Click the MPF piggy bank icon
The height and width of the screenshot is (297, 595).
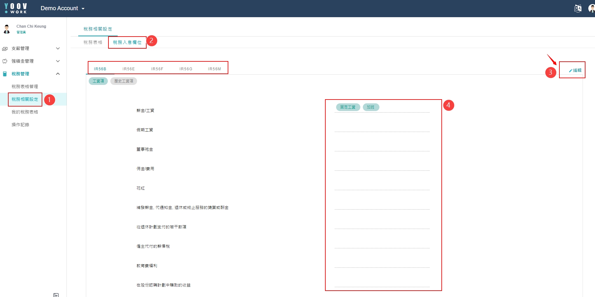(x=5, y=61)
